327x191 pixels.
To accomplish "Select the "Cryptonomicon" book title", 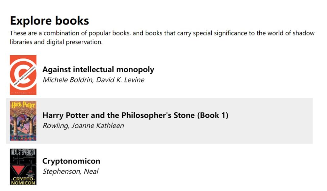I will [71, 161].
